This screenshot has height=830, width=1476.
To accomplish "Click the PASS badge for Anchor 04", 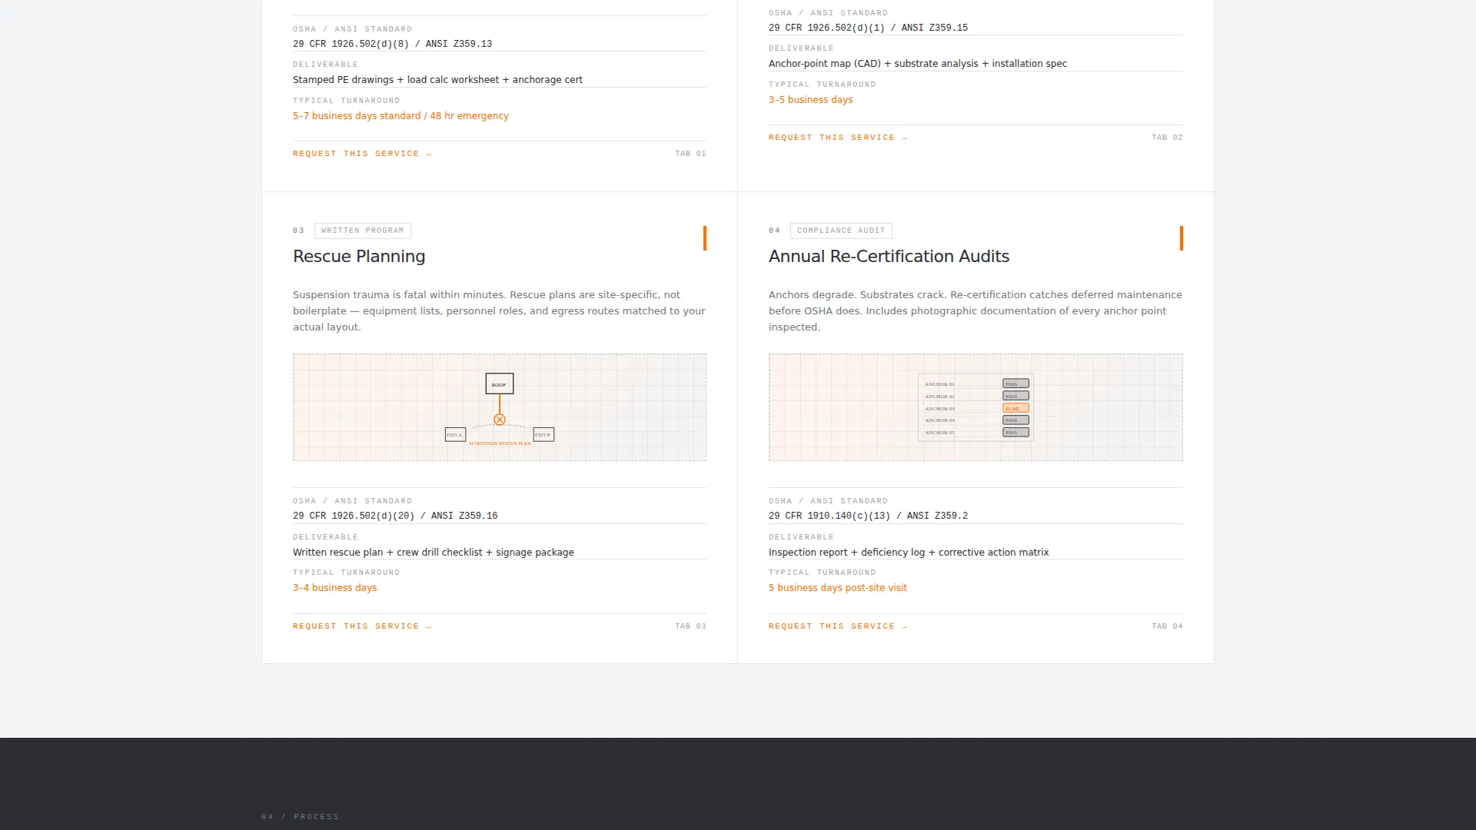I will (1016, 420).
